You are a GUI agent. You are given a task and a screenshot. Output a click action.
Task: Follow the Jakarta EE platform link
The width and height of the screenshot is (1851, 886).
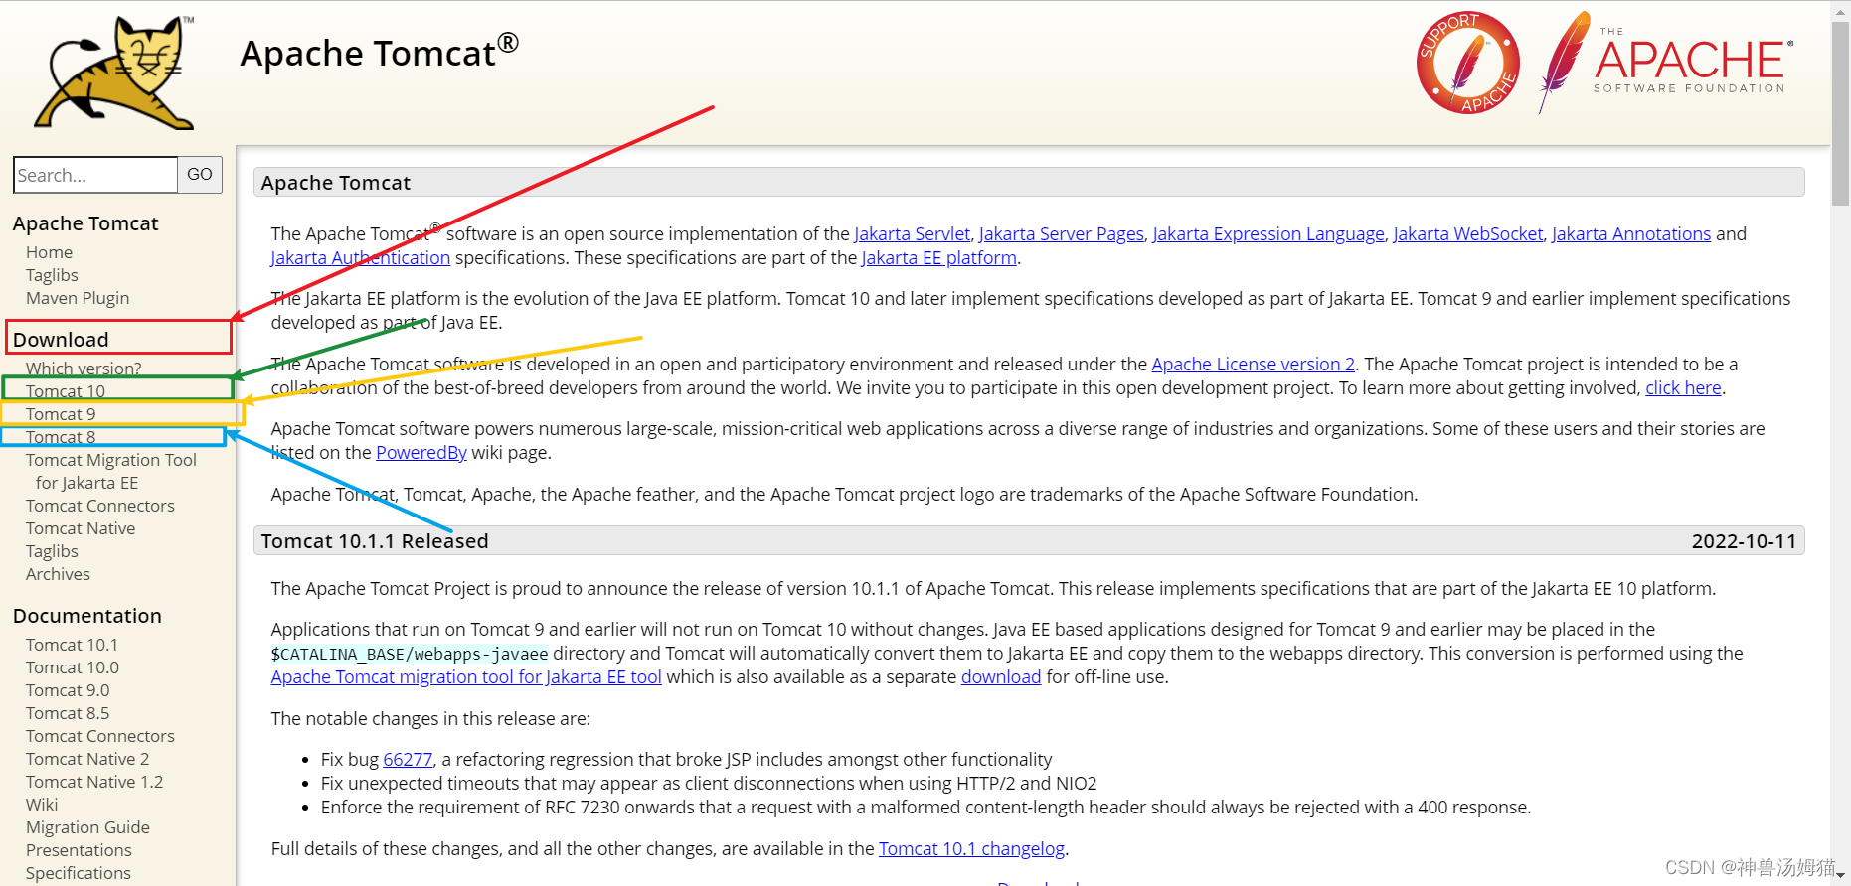click(x=939, y=258)
